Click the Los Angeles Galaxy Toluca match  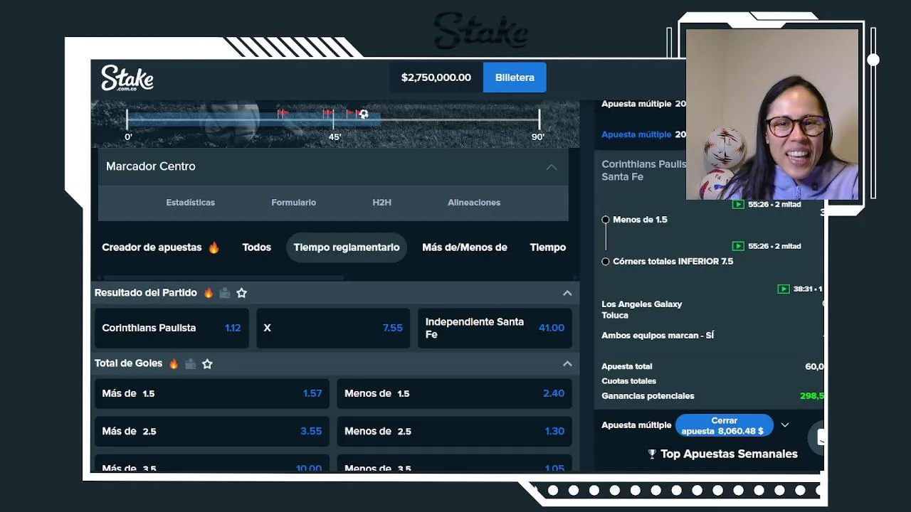(642, 309)
